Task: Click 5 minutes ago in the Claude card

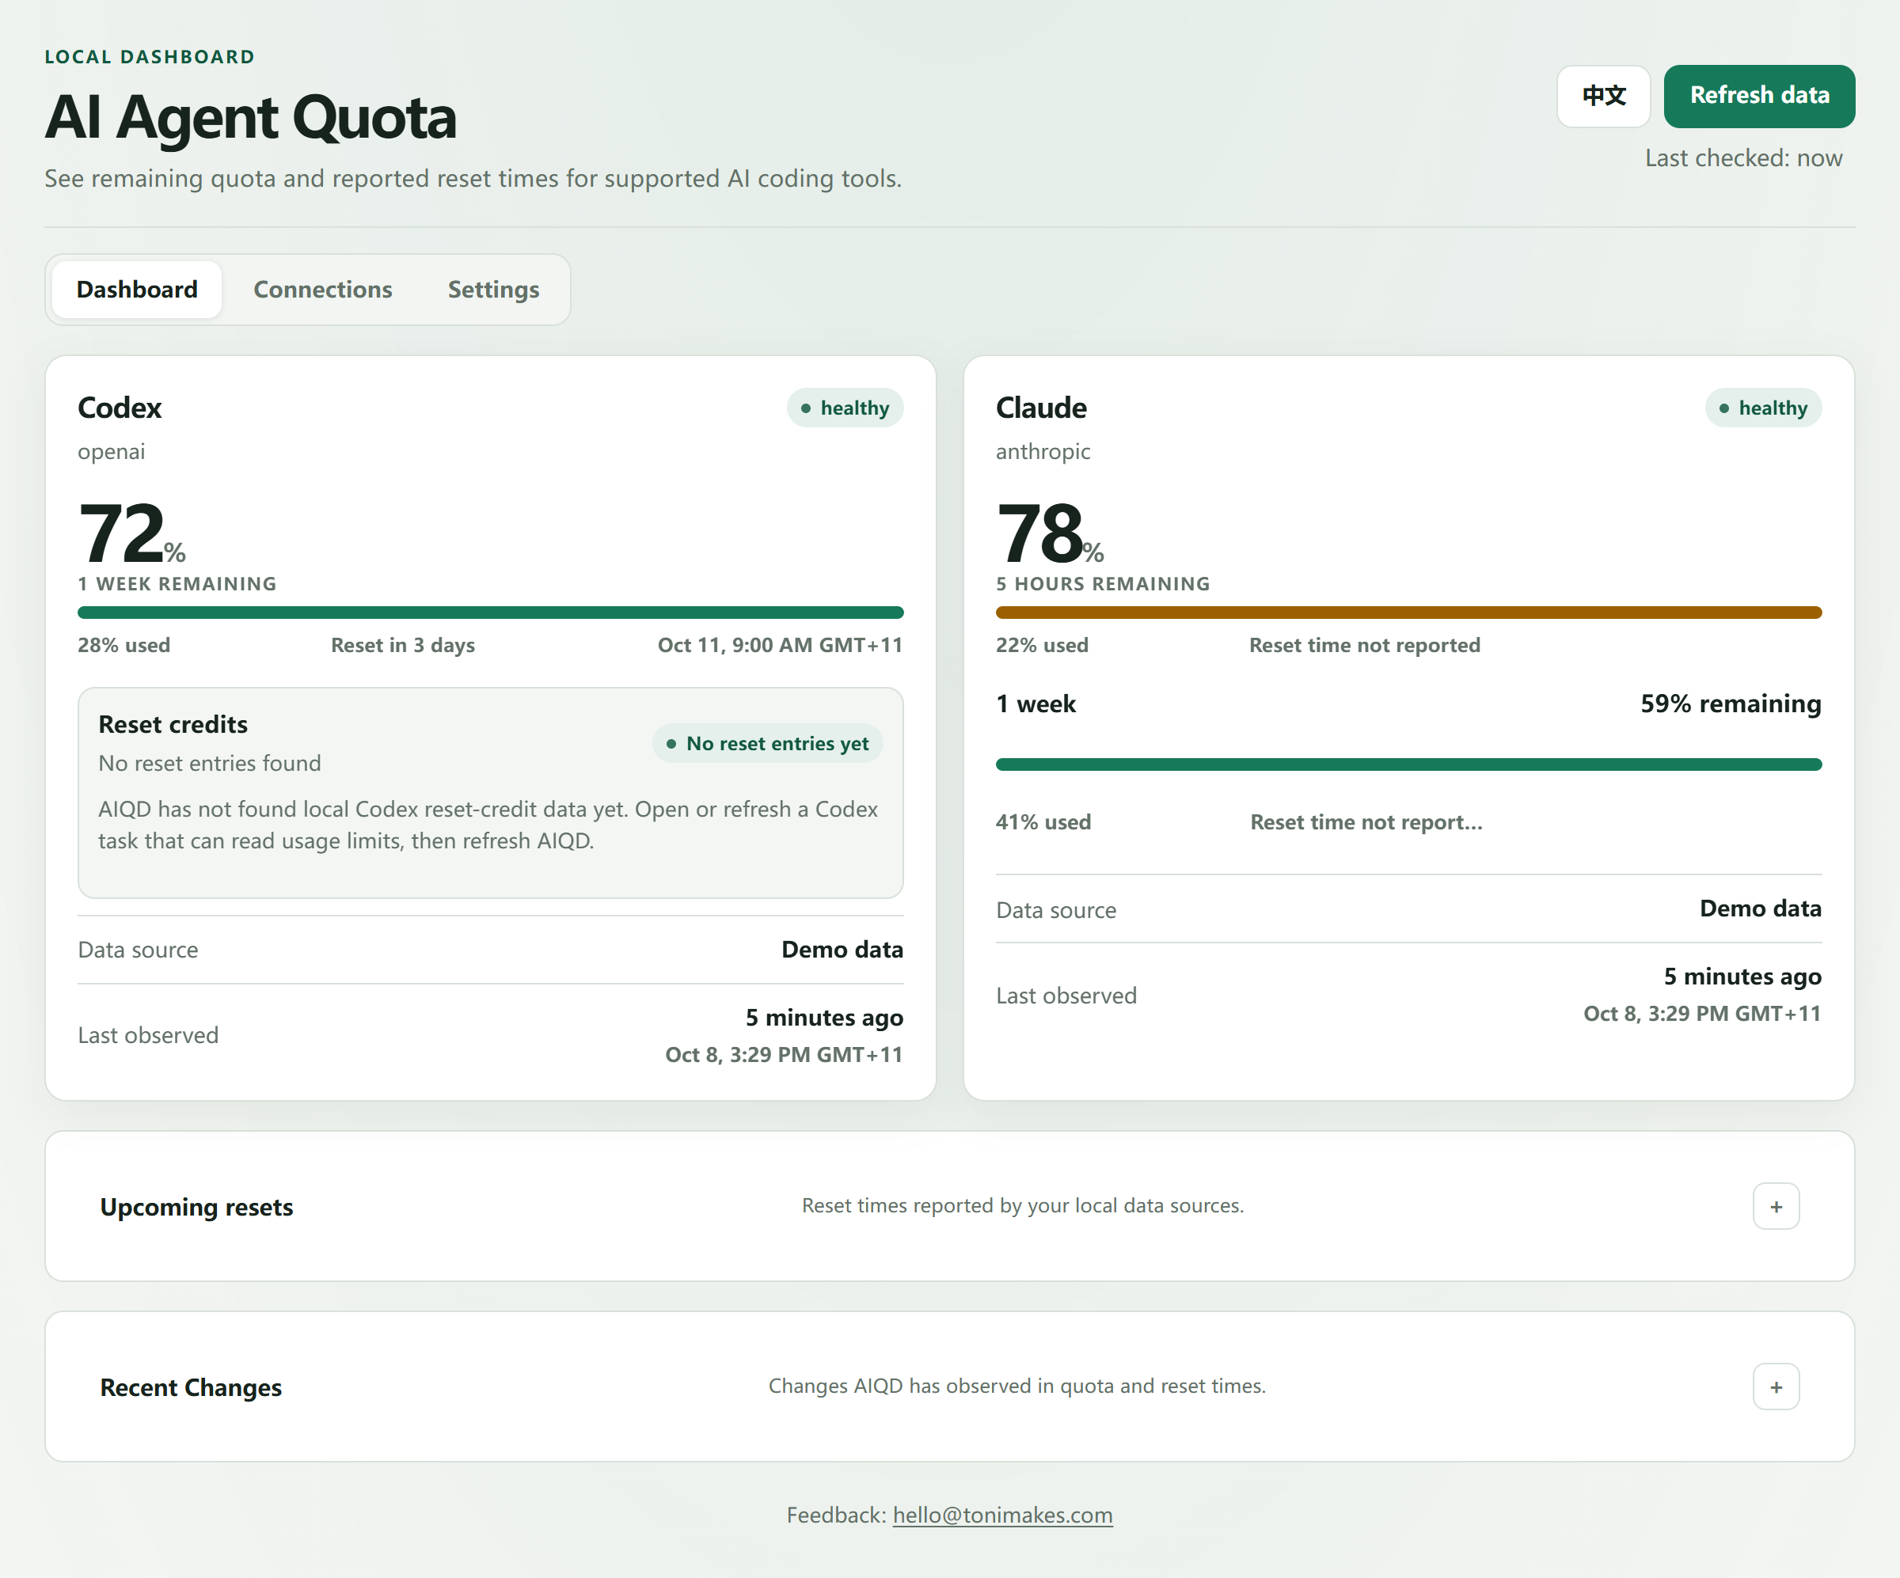Action: click(1742, 977)
